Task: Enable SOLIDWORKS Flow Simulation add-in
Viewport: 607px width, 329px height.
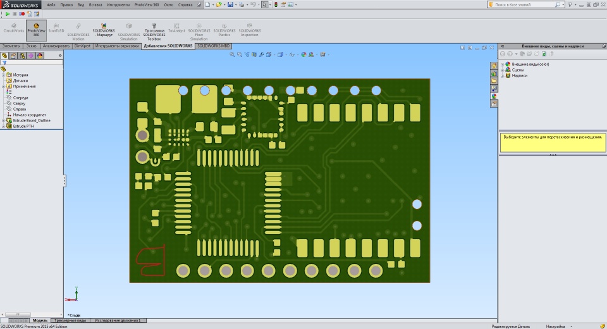Action: 199,31
